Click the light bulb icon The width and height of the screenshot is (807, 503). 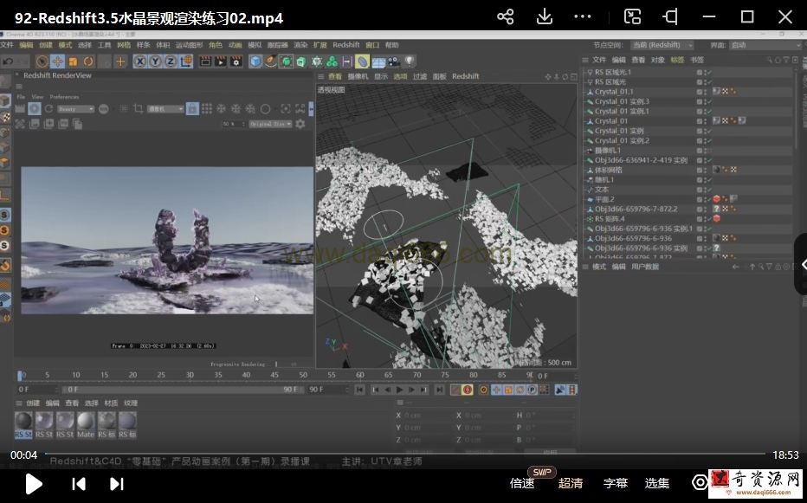tap(410, 61)
